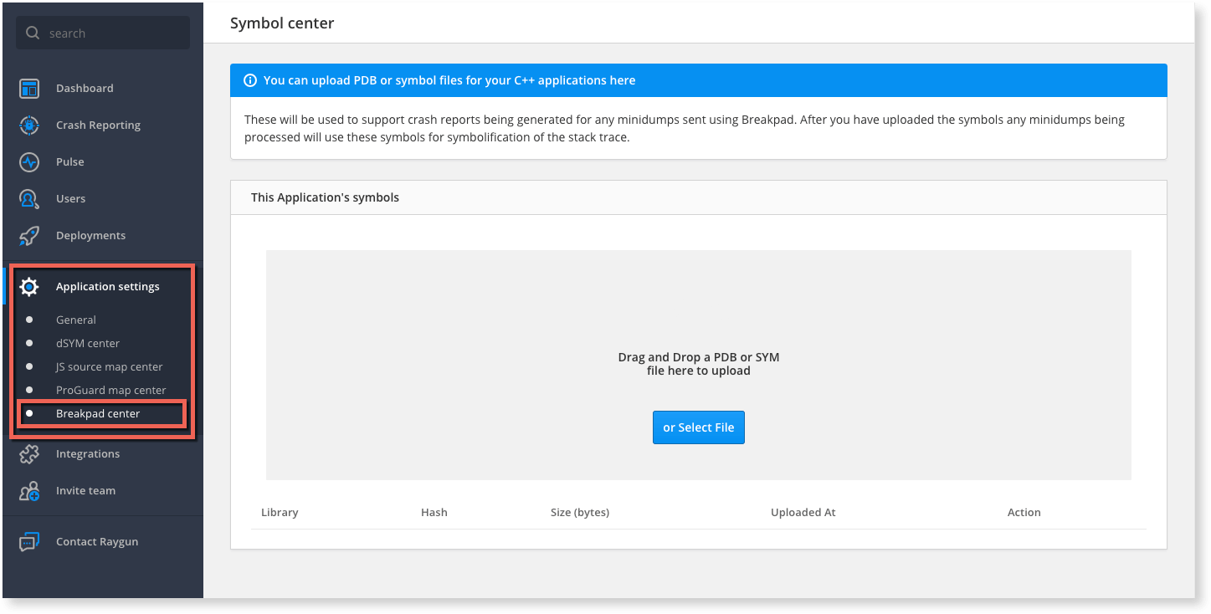1211x614 pixels.
Task: Open the ProGuard map center
Action: click(110, 390)
